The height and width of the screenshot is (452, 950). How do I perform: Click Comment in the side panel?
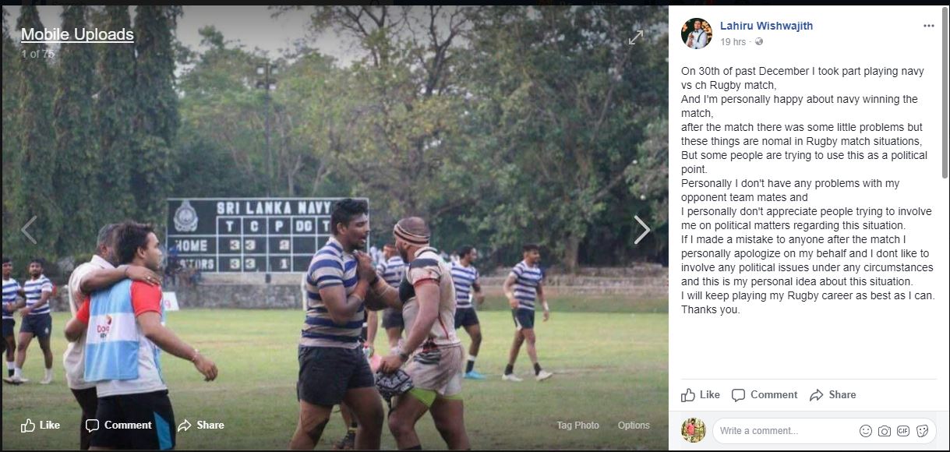click(765, 395)
